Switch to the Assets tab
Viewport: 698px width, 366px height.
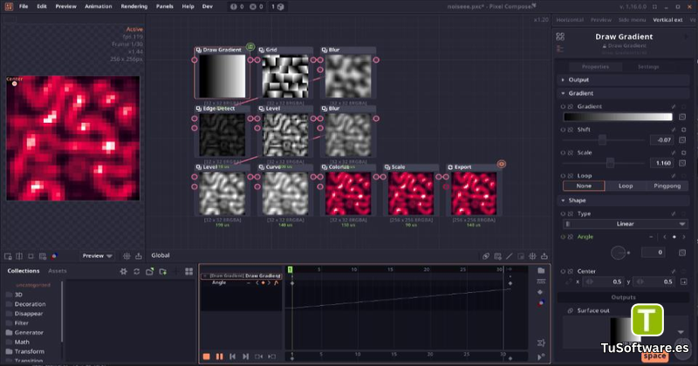(x=58, y=271)
